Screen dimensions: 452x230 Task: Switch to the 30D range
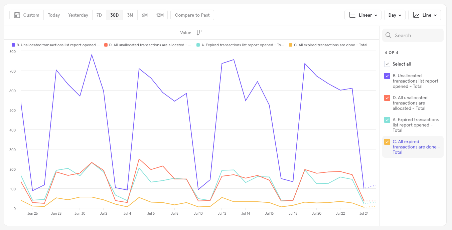(115, 15)
